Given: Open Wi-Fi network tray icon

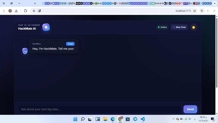Looking at the screenshot, I should click(186, 119).
